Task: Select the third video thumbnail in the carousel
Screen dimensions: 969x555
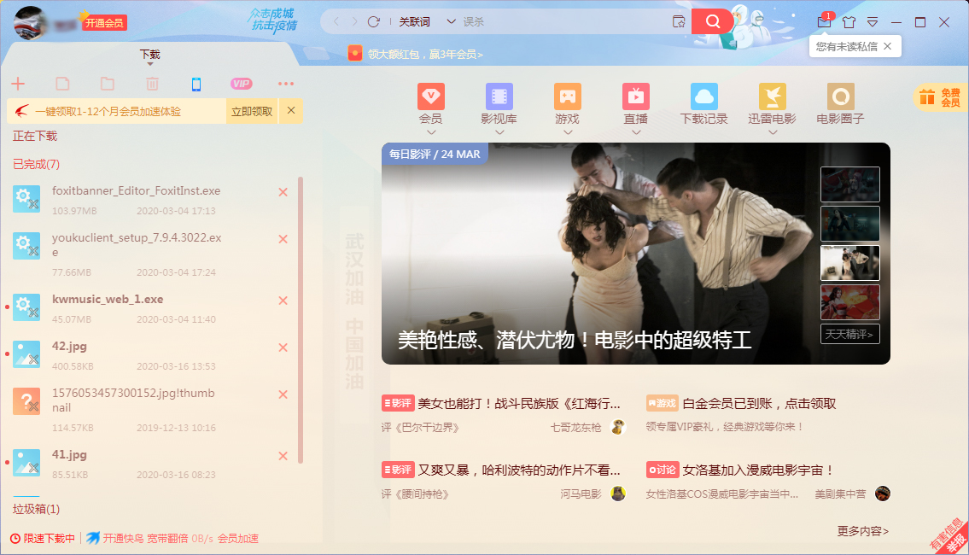Action: (x=849, y=263)
